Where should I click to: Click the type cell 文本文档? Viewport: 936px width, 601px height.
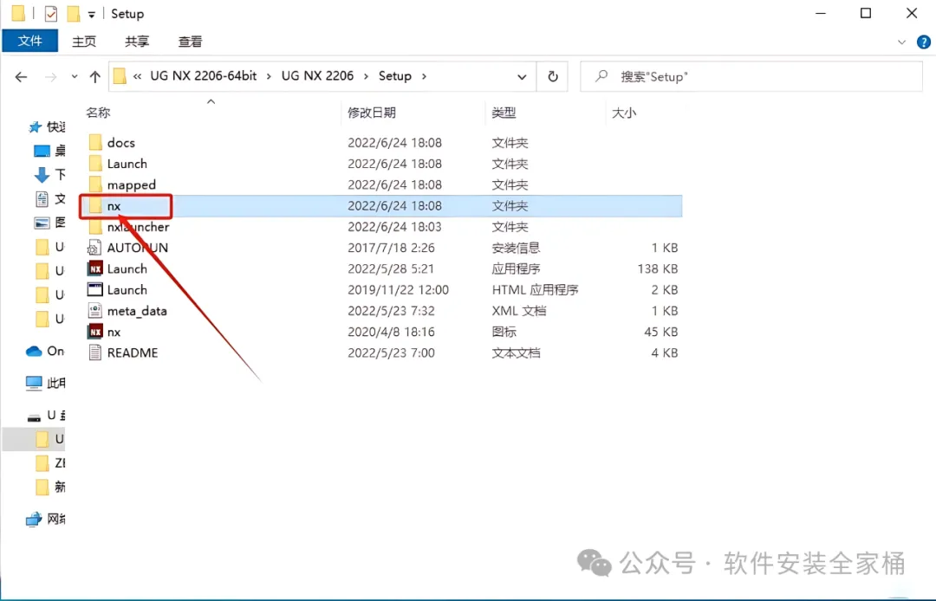pos(516,352)
